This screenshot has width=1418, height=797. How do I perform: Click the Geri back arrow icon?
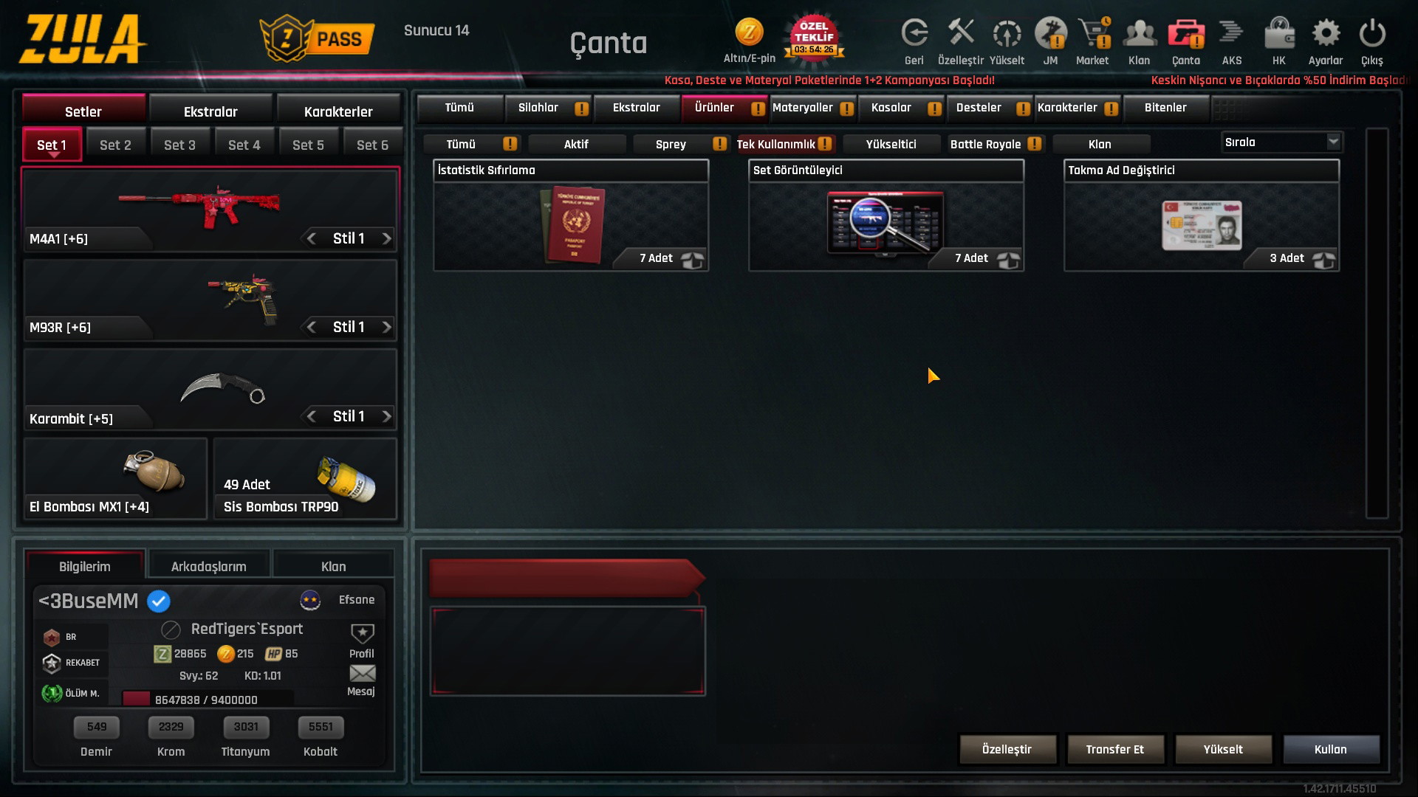point(914,34)
